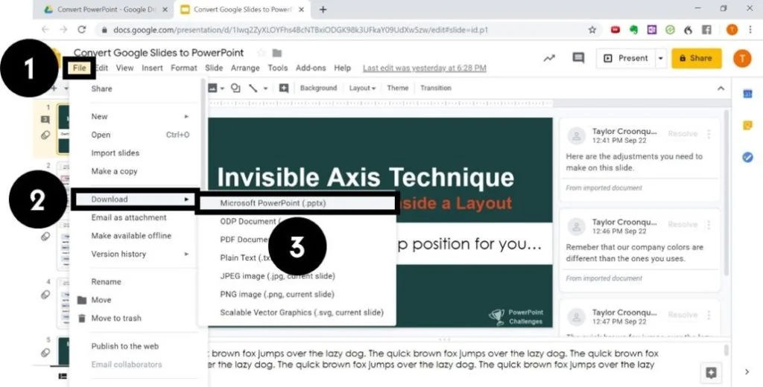Select the shape tool icon
This screenshot has width=763, height=387.
235,88
